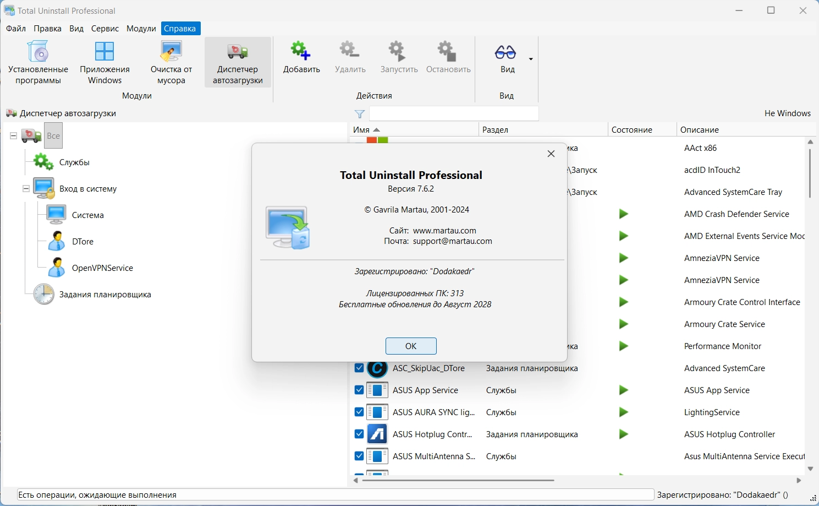
Task: Click the ASUS Hotplug Contr... row icon
Action: [377, 434]
